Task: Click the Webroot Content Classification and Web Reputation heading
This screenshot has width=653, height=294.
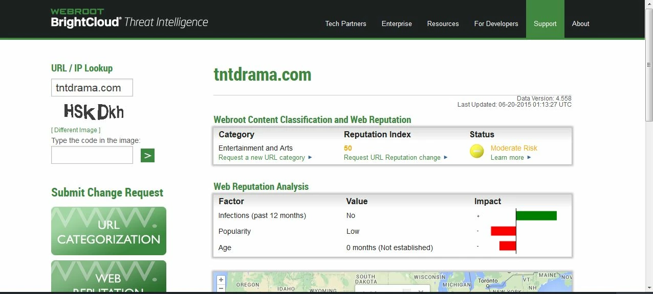Action: click(x=312, y=120)
